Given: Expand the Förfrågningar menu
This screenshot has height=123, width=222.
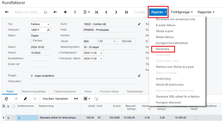Looking at the screenshot, I should 182,12.
